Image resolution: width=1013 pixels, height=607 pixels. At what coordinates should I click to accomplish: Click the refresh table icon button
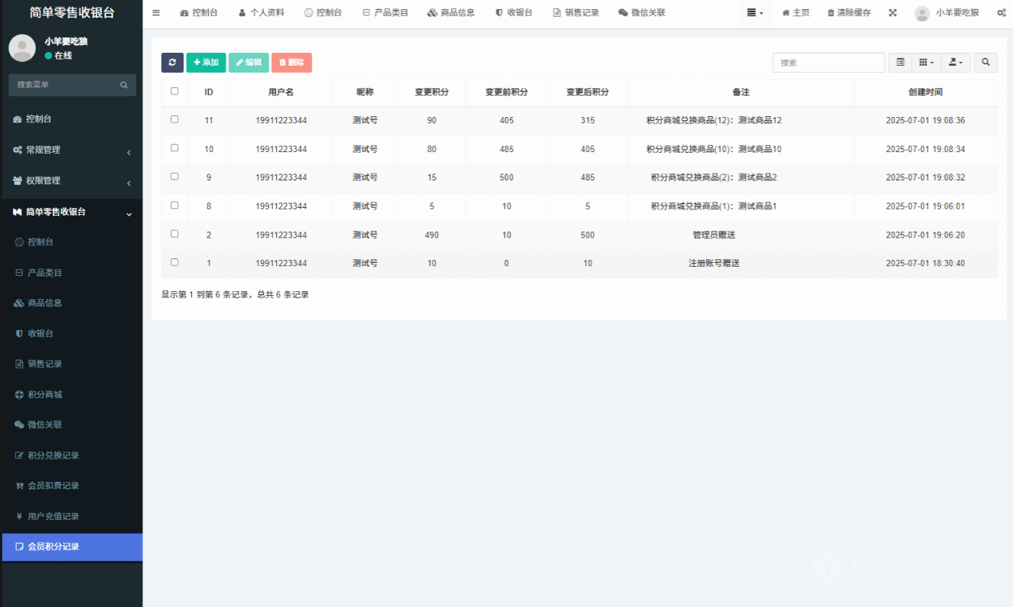tap(172, 63)
